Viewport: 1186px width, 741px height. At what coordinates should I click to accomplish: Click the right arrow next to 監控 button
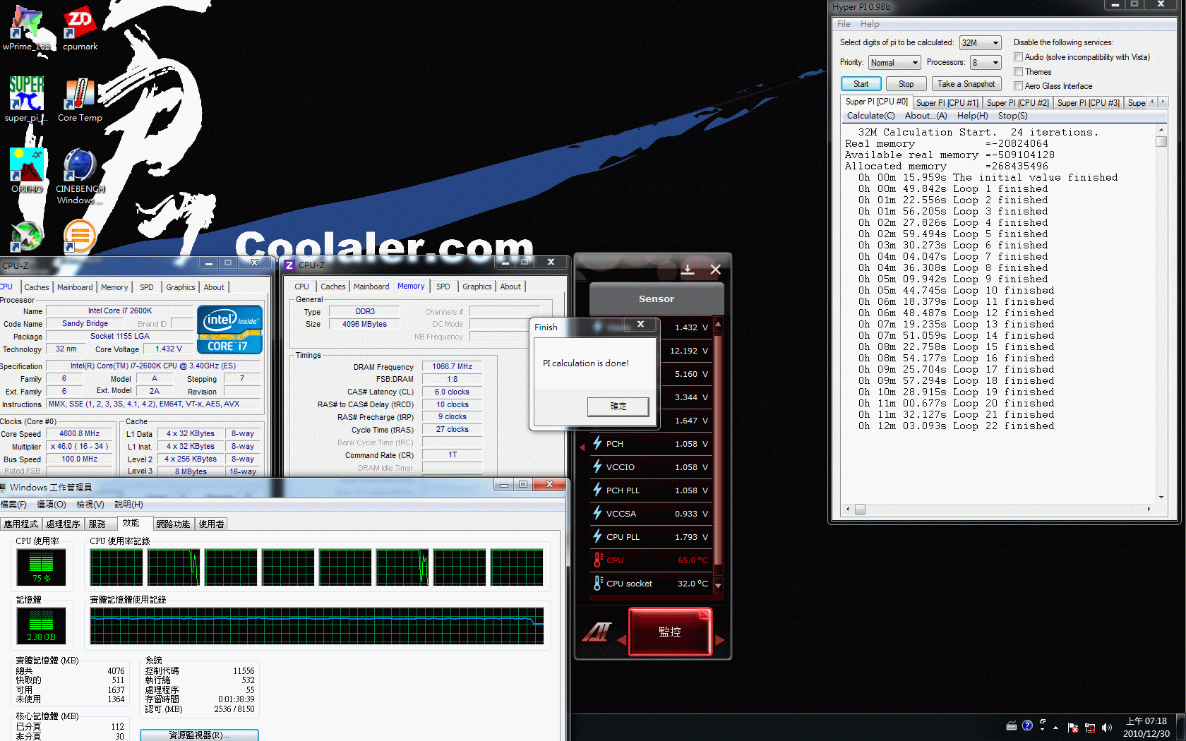pos(720,640)
